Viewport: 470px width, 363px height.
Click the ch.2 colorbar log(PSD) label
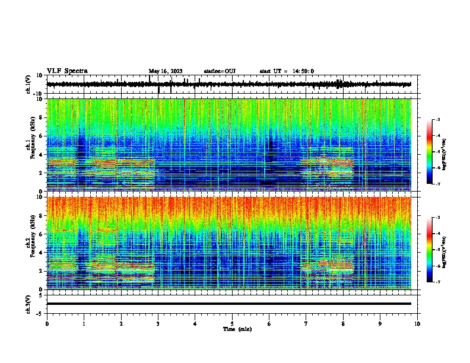(x=444, y=252)
